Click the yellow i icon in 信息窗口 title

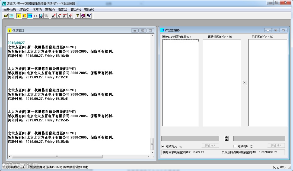coord(9,30)
